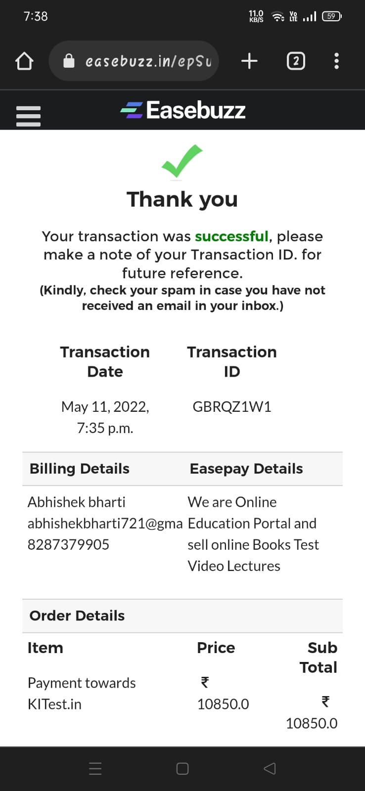This screenshot has height=791, width=365.
Task: Tap the billing email address
Action: pos(105,524)
